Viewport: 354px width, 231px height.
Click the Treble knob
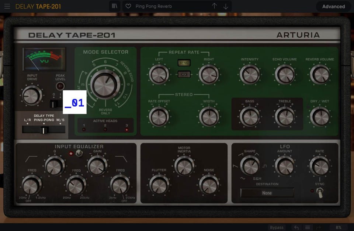click(284, 117)
